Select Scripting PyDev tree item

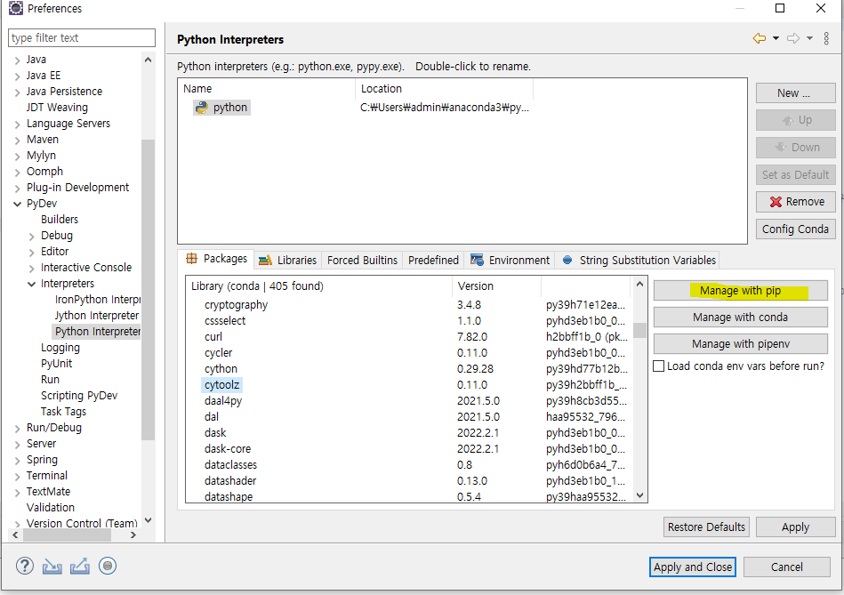point(79,395)
